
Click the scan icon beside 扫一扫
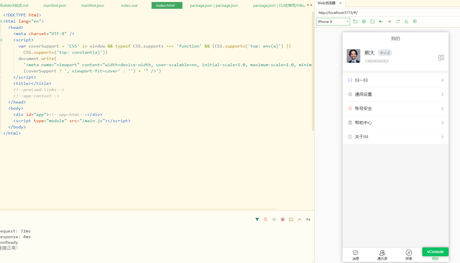coord(350,80)
